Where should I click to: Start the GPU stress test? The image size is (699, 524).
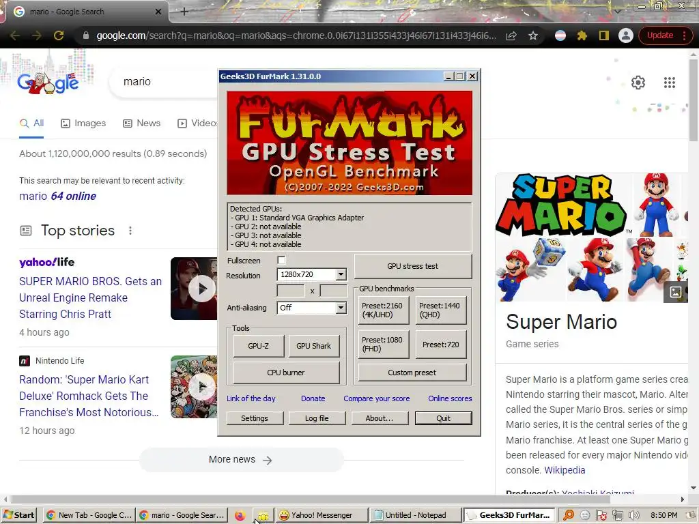click(x=413, y=266)
